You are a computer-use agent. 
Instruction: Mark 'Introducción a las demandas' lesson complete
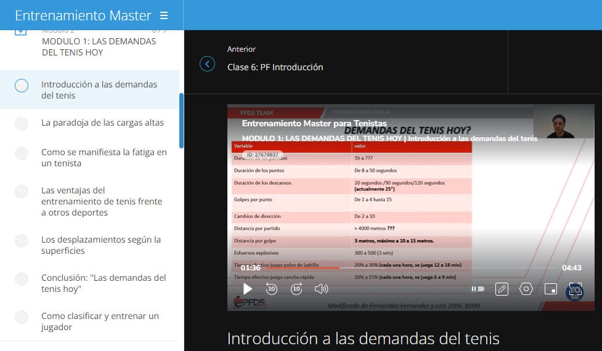tap(22, 86)
